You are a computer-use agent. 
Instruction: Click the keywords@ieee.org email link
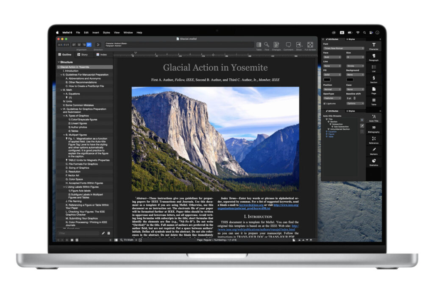coord(250,205)
